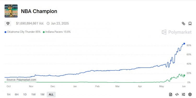Click the clock icon beside Jun 23, 2025
This screenshot has height=98, width=196.
(48, 23)
